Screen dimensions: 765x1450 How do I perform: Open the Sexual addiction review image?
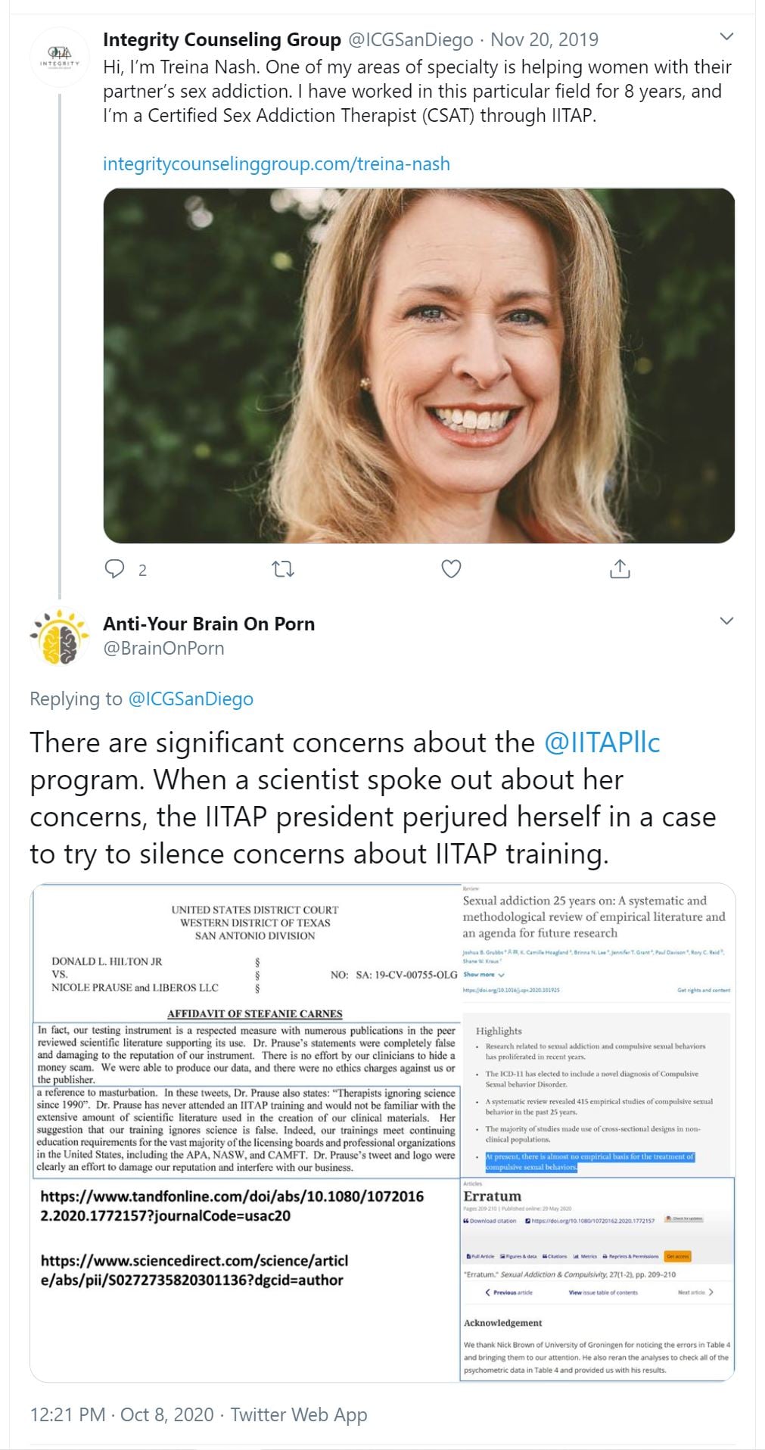(598, 1030)
